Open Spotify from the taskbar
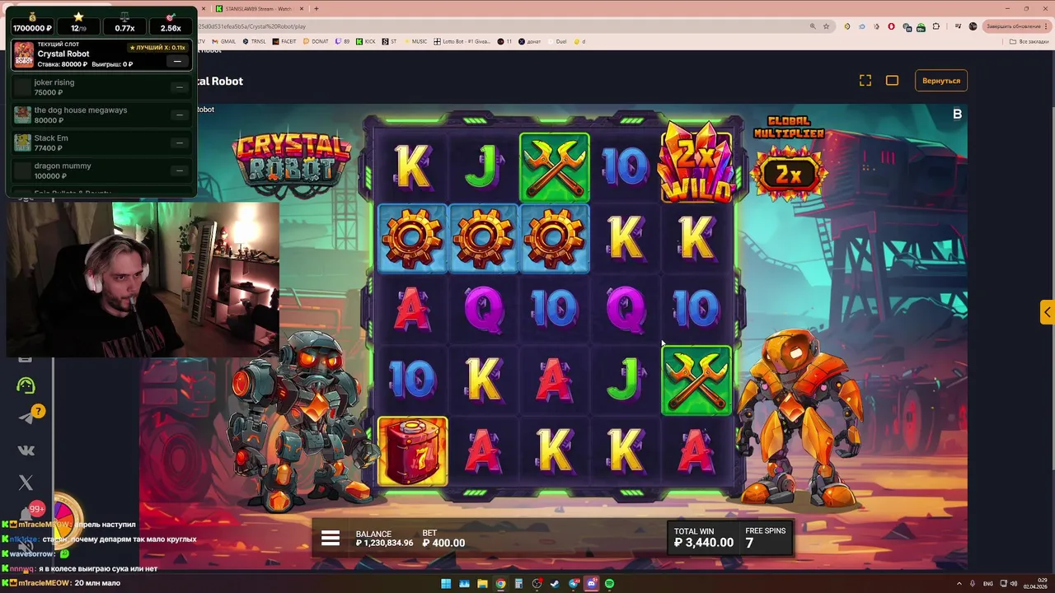The width and height of the screenshot is (1055, 593). pyautogui.click(x=609, y=583)
